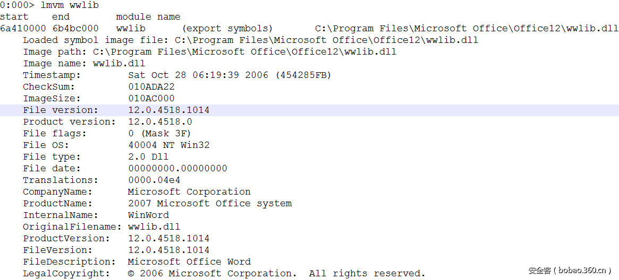Click the Translations value 0000.04e4

click(154, 180)
